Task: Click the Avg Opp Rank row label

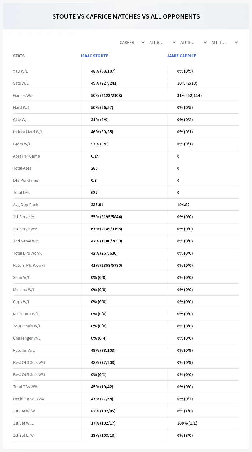Action: [x=26, y=205]
